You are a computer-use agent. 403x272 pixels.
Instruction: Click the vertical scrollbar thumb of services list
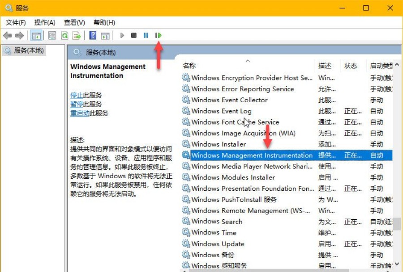(397, 224)
